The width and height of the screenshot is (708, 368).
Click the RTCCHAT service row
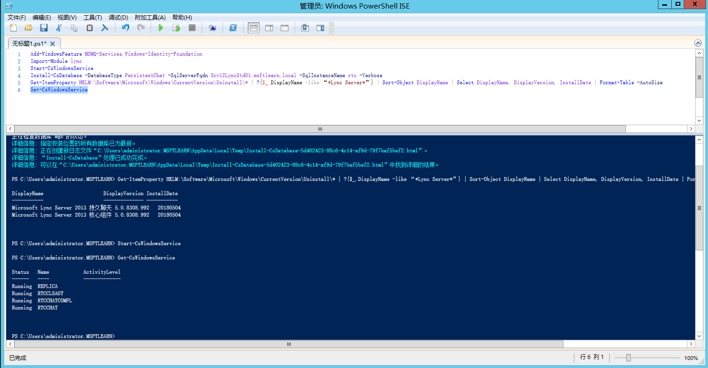35,308
